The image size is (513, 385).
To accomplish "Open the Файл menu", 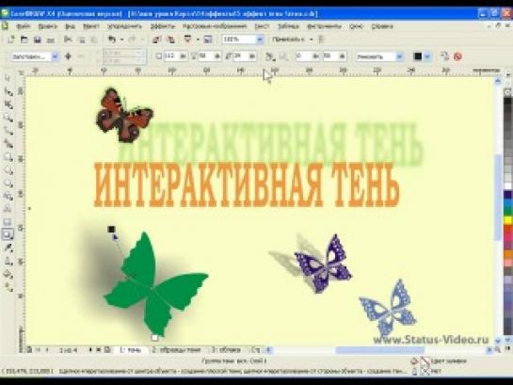I will pyautogui.click(x=23, y=26).
